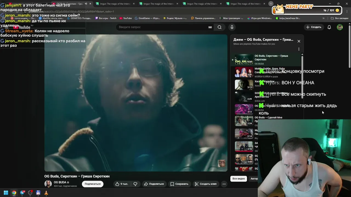Click Создать клип button
351x197 pixels.
206,184
